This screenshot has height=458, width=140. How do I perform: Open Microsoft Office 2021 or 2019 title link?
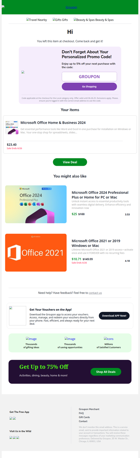pos(96,243)
